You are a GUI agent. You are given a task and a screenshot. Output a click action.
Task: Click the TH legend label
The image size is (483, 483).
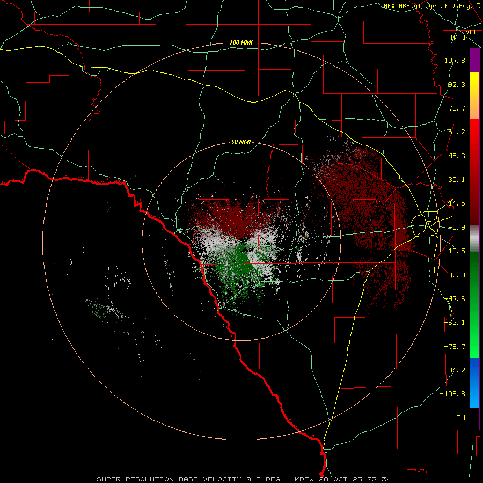[461, 418]
